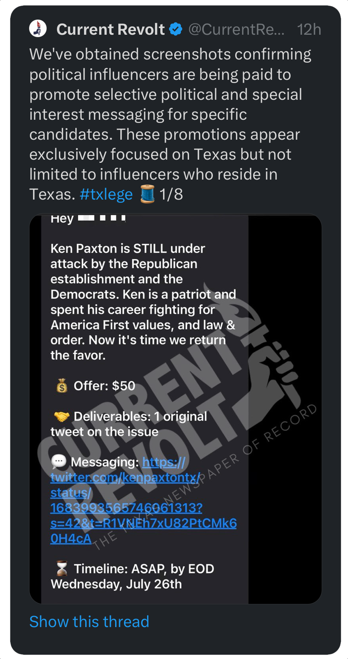This screenshot has width=348, height=659.
Task: Click the hourglass emoji beside Timeline
Action: tap(62, 569)
